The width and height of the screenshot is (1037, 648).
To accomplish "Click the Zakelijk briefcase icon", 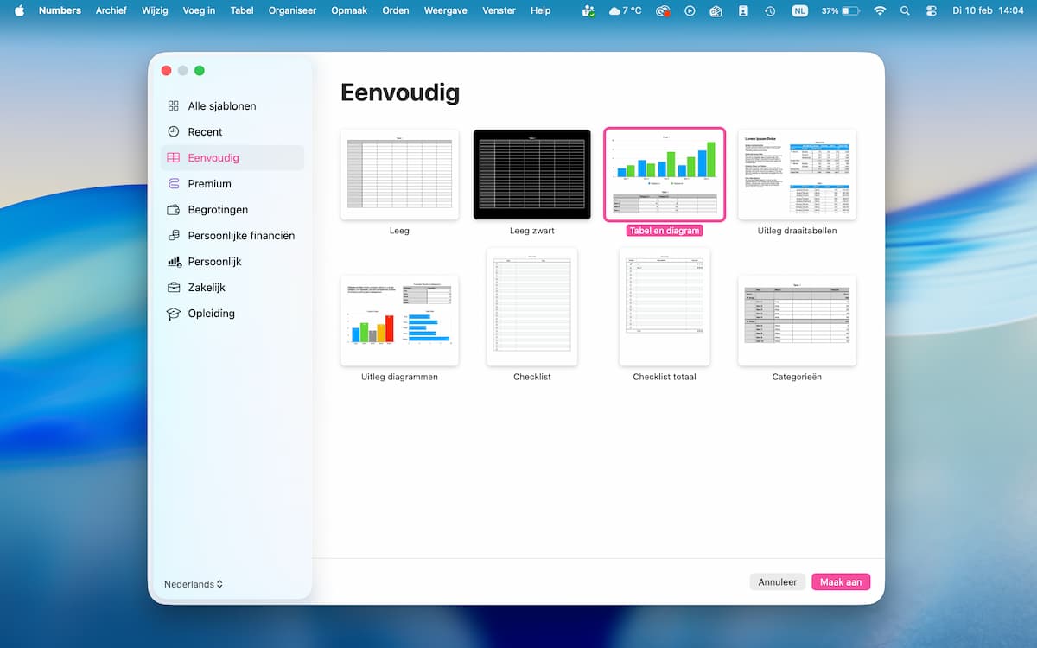I will (173, 288).
